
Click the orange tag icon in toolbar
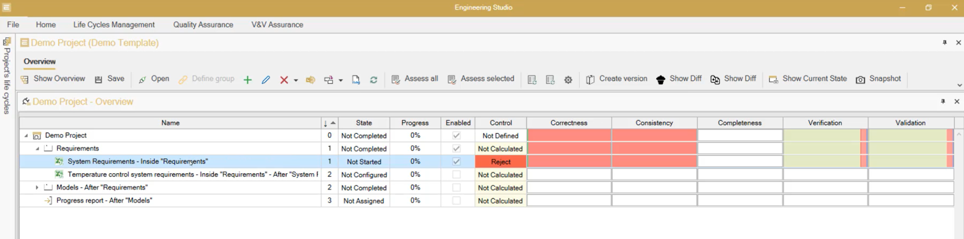pos(310,80)
